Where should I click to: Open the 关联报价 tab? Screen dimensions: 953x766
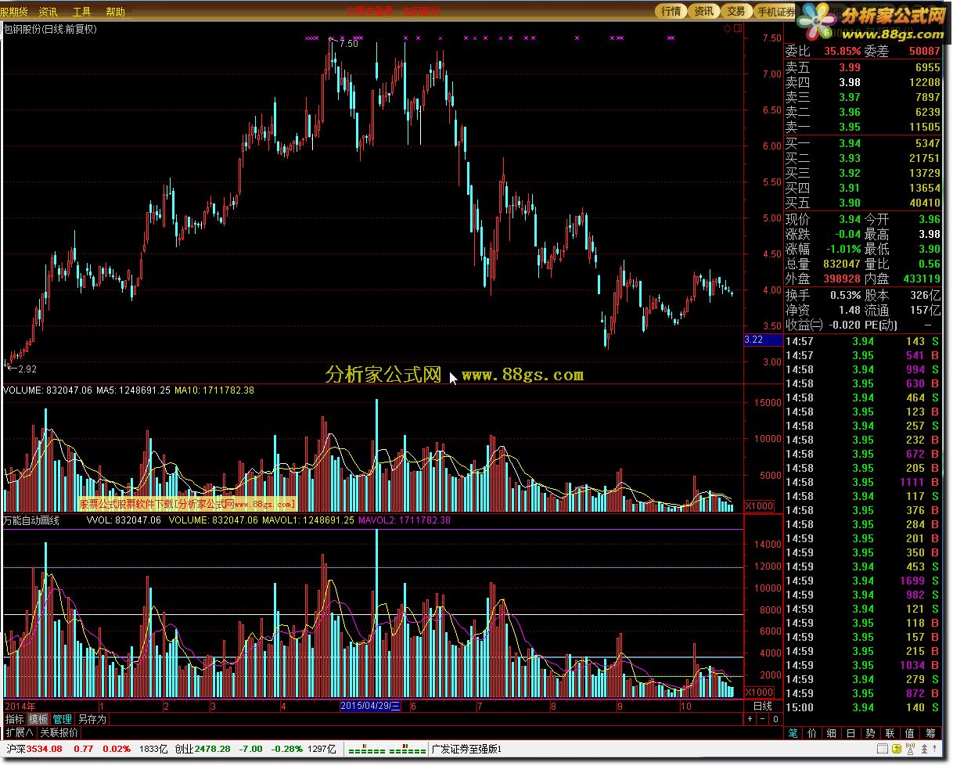click(x=59, y=733)
